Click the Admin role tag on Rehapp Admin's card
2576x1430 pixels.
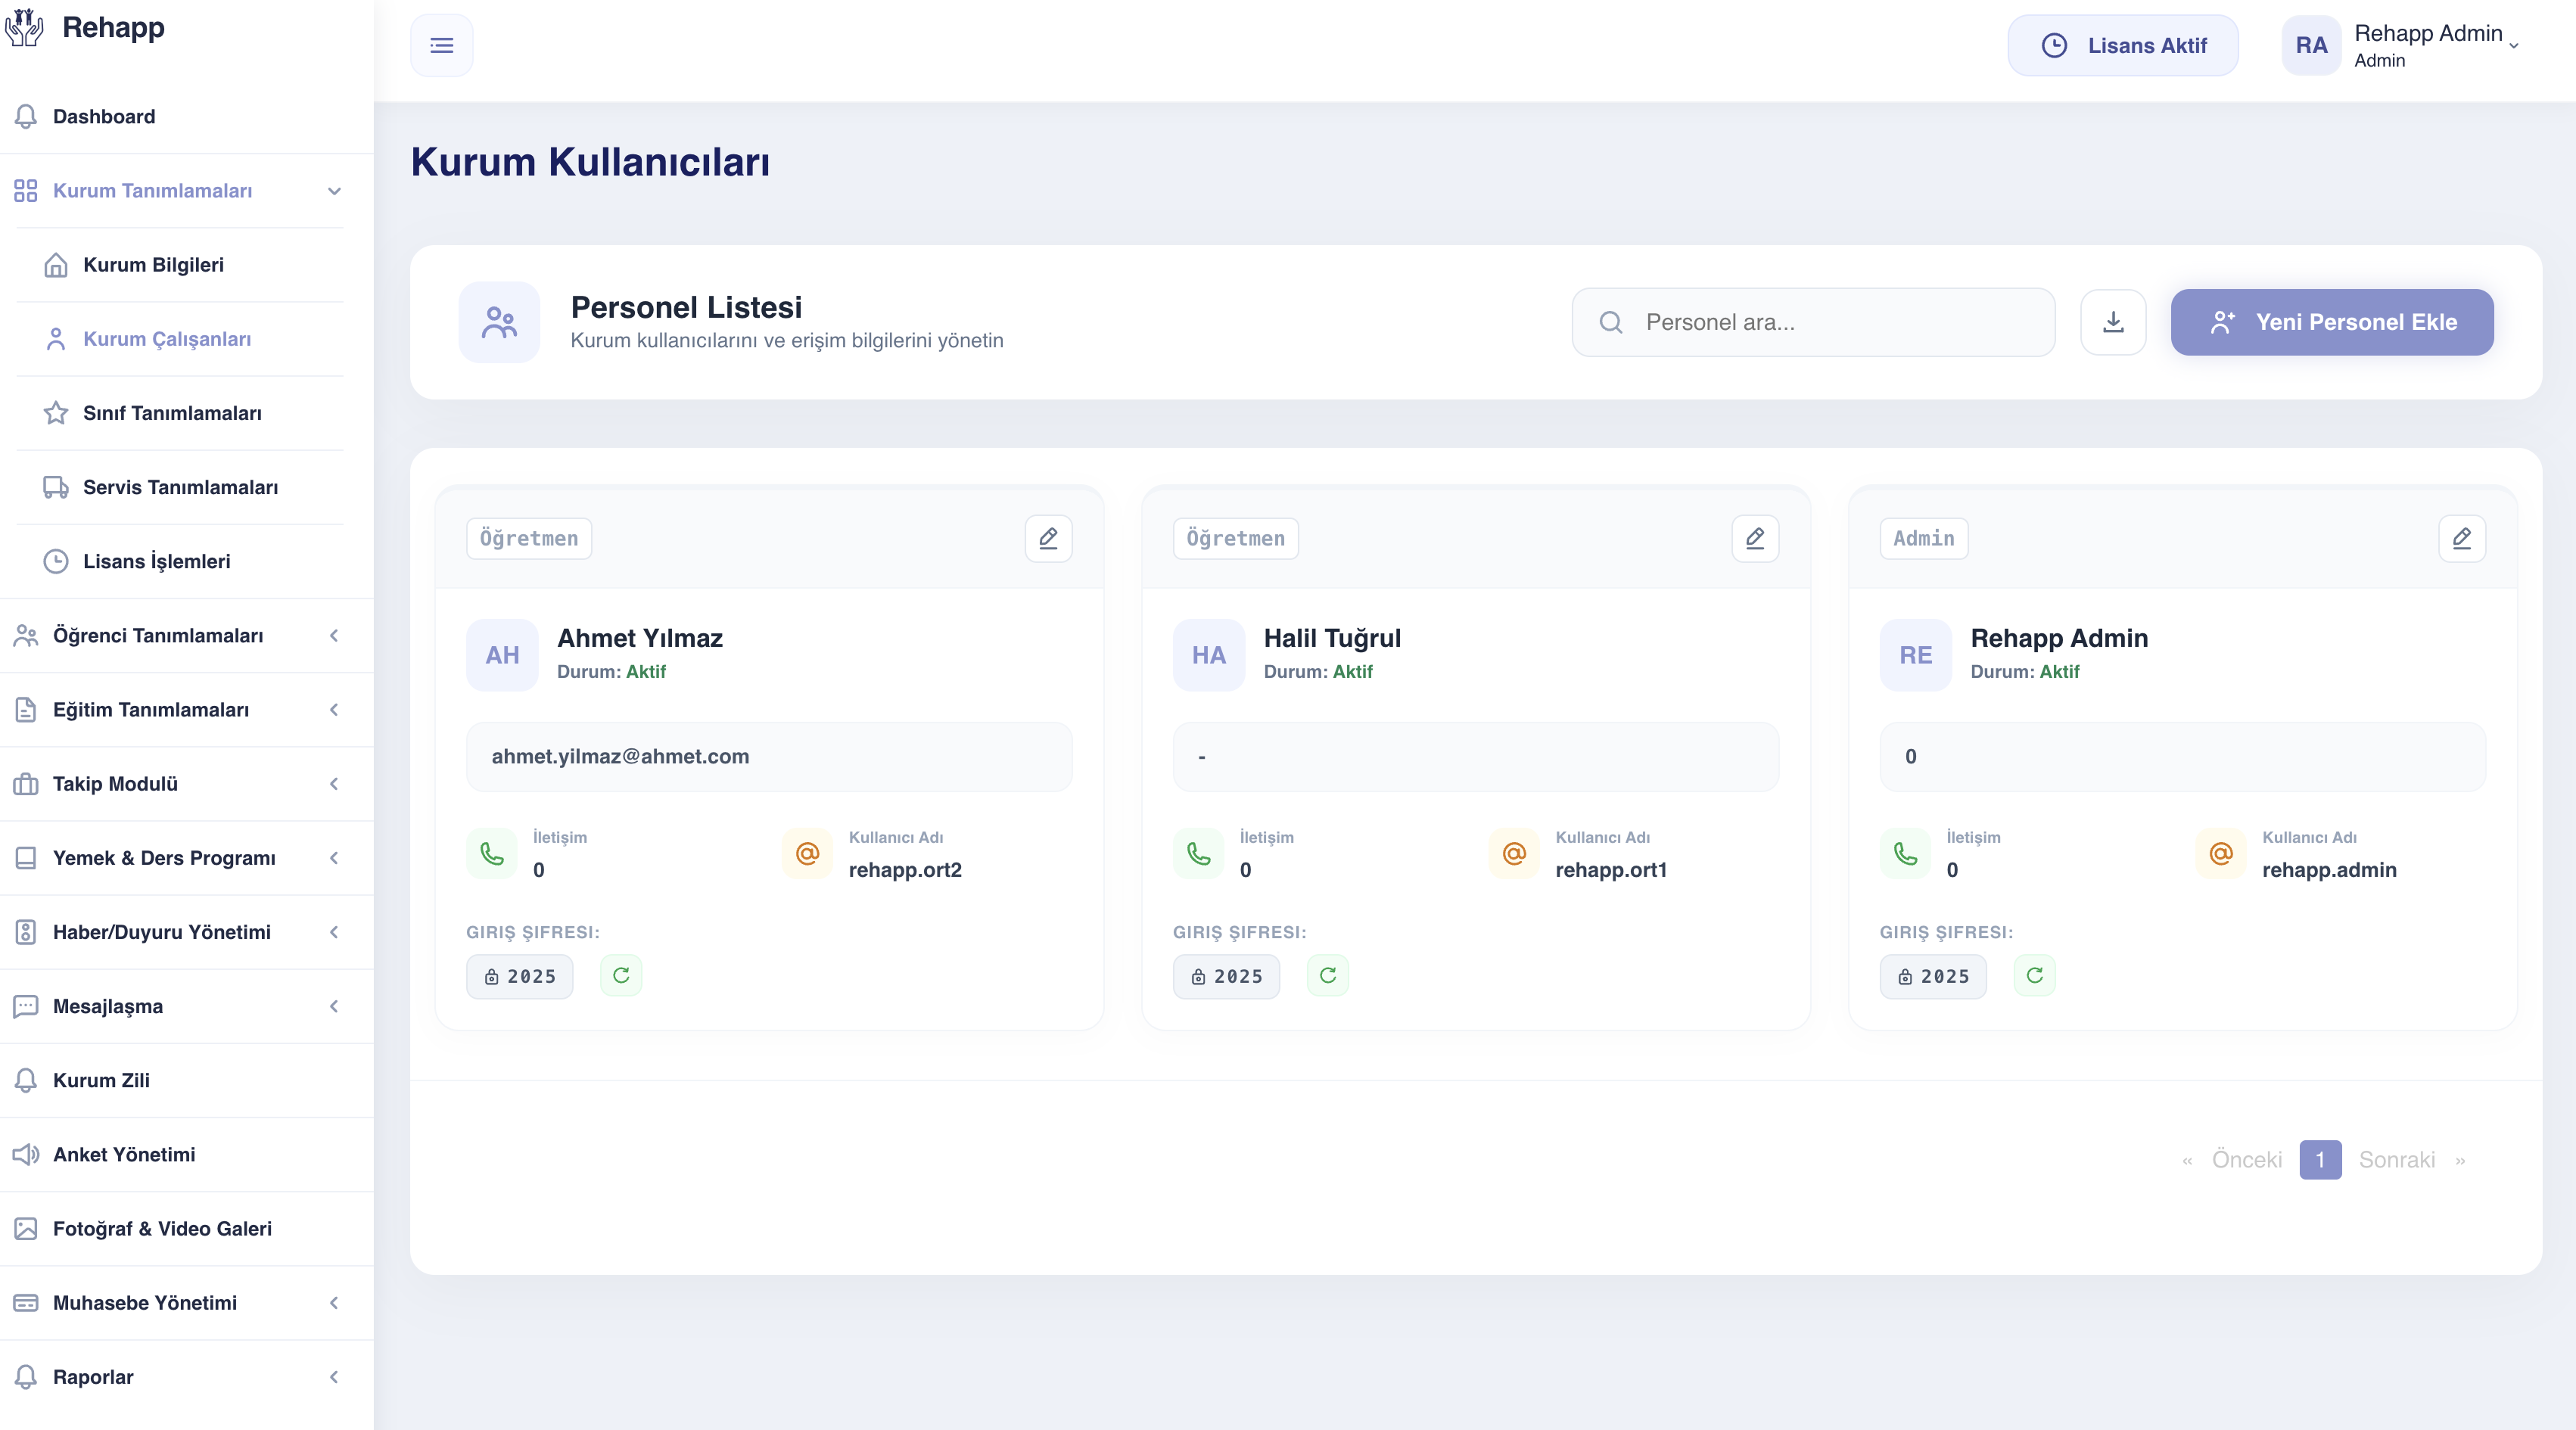point(1923,538)
